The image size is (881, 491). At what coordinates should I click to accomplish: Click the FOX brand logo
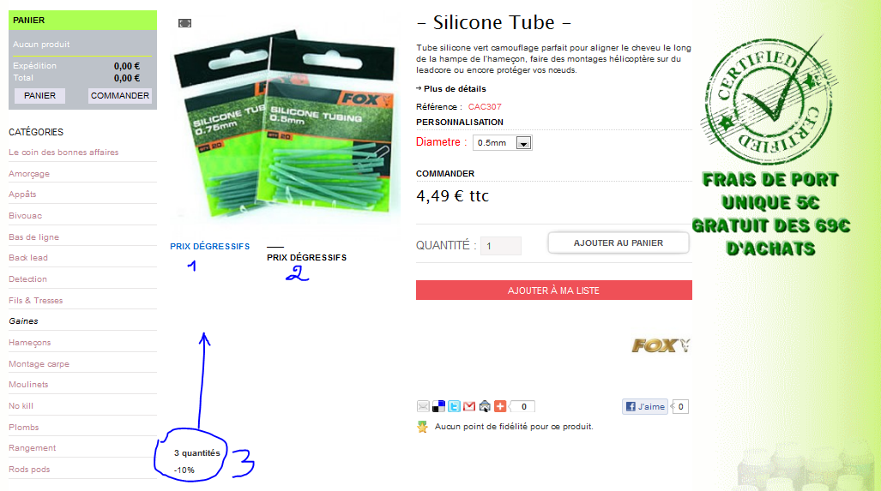pos(661,345)
